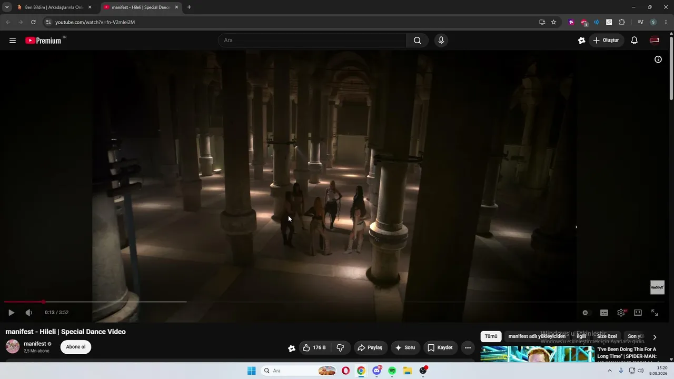Open the taskbar clock and date
Image resolution: width=674 pixels, height=379 pixels.
[658, 371]
